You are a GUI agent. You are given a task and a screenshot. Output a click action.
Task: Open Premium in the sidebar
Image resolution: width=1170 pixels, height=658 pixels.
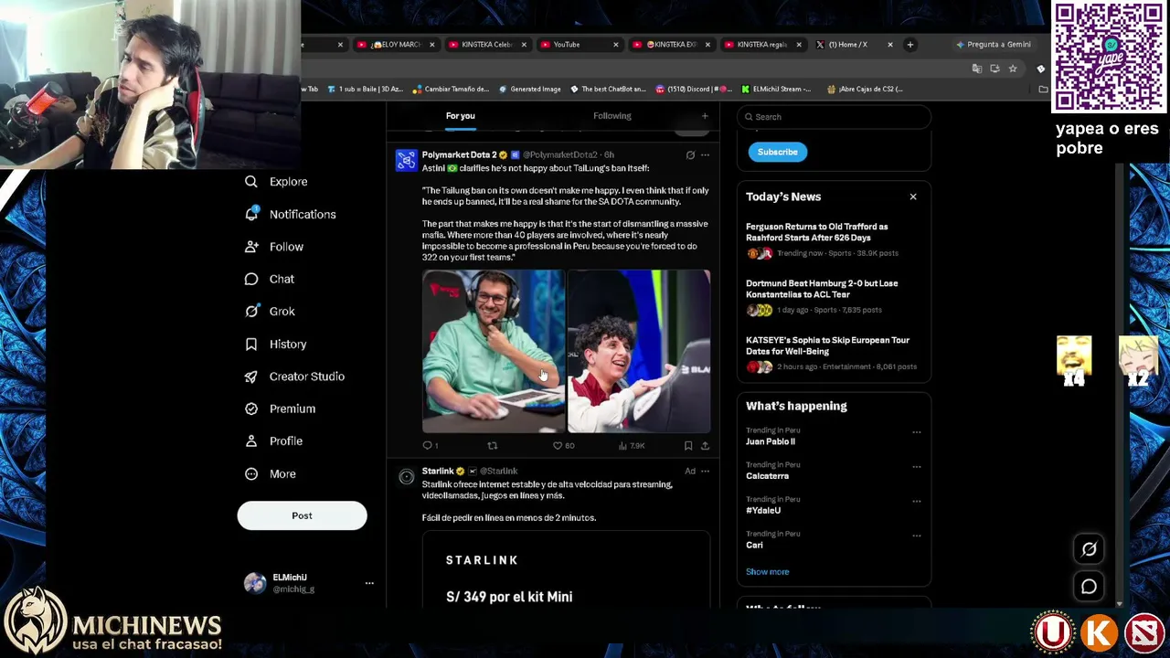280,409
